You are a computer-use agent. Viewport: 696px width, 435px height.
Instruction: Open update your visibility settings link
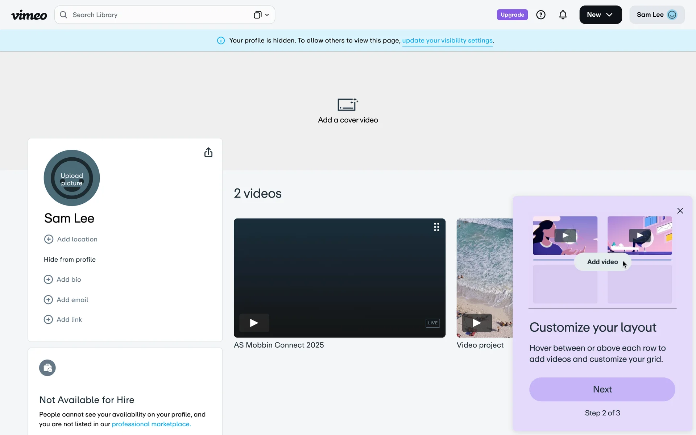(447, 41)
